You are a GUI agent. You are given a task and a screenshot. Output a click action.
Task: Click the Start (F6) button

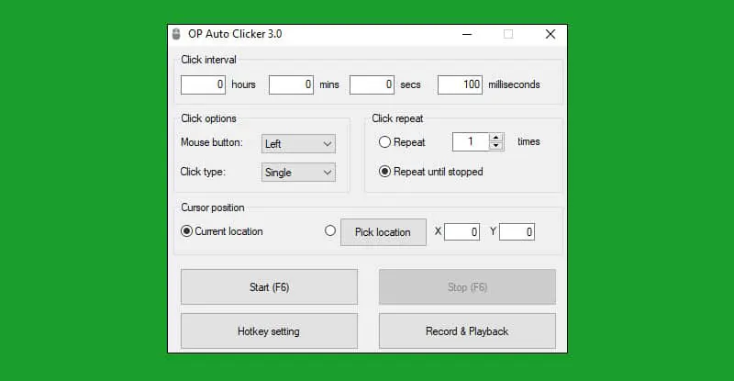tap(269, 286)
